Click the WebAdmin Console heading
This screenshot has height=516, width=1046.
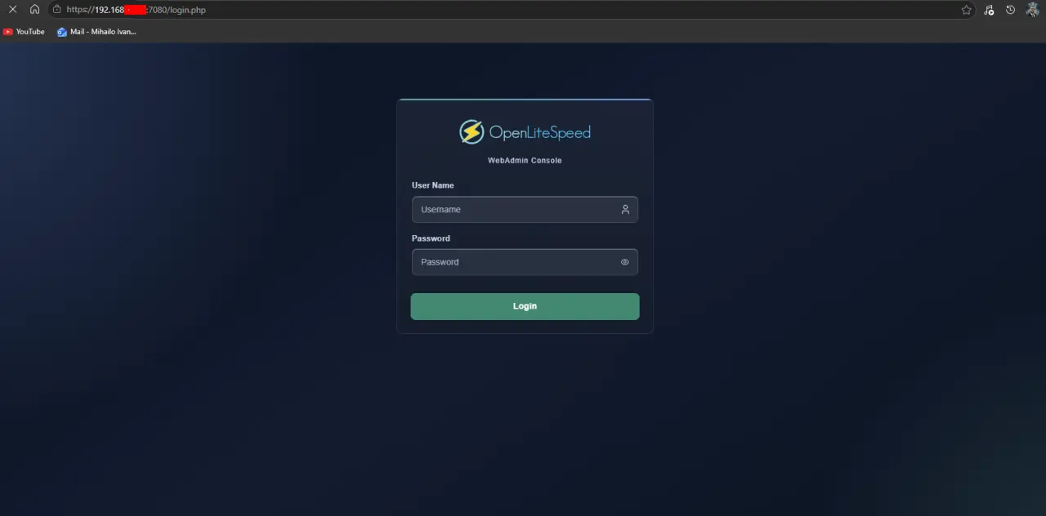(x=525, y=160)
